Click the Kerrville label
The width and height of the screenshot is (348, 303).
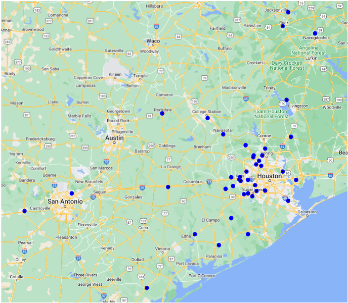click(23, 163)
